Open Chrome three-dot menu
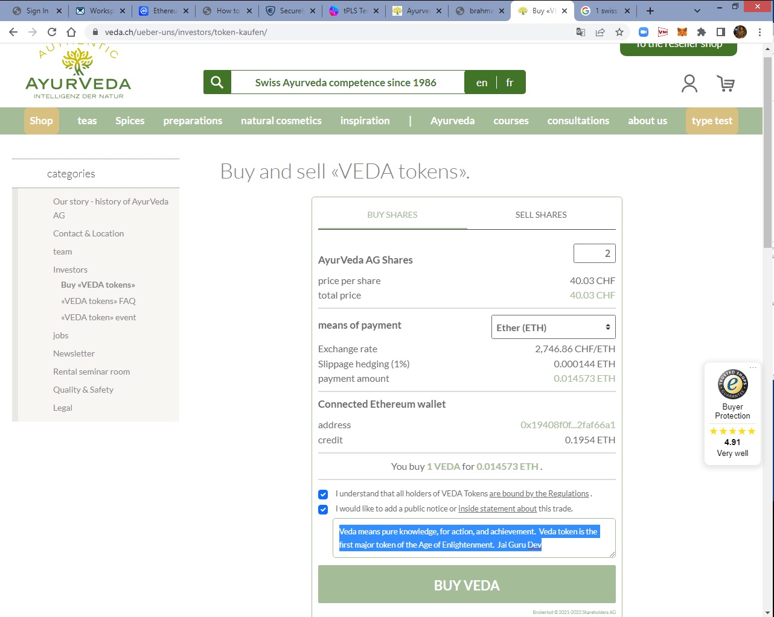The height and width of the screenshot is (617, 774). click(x=760, y=32)
